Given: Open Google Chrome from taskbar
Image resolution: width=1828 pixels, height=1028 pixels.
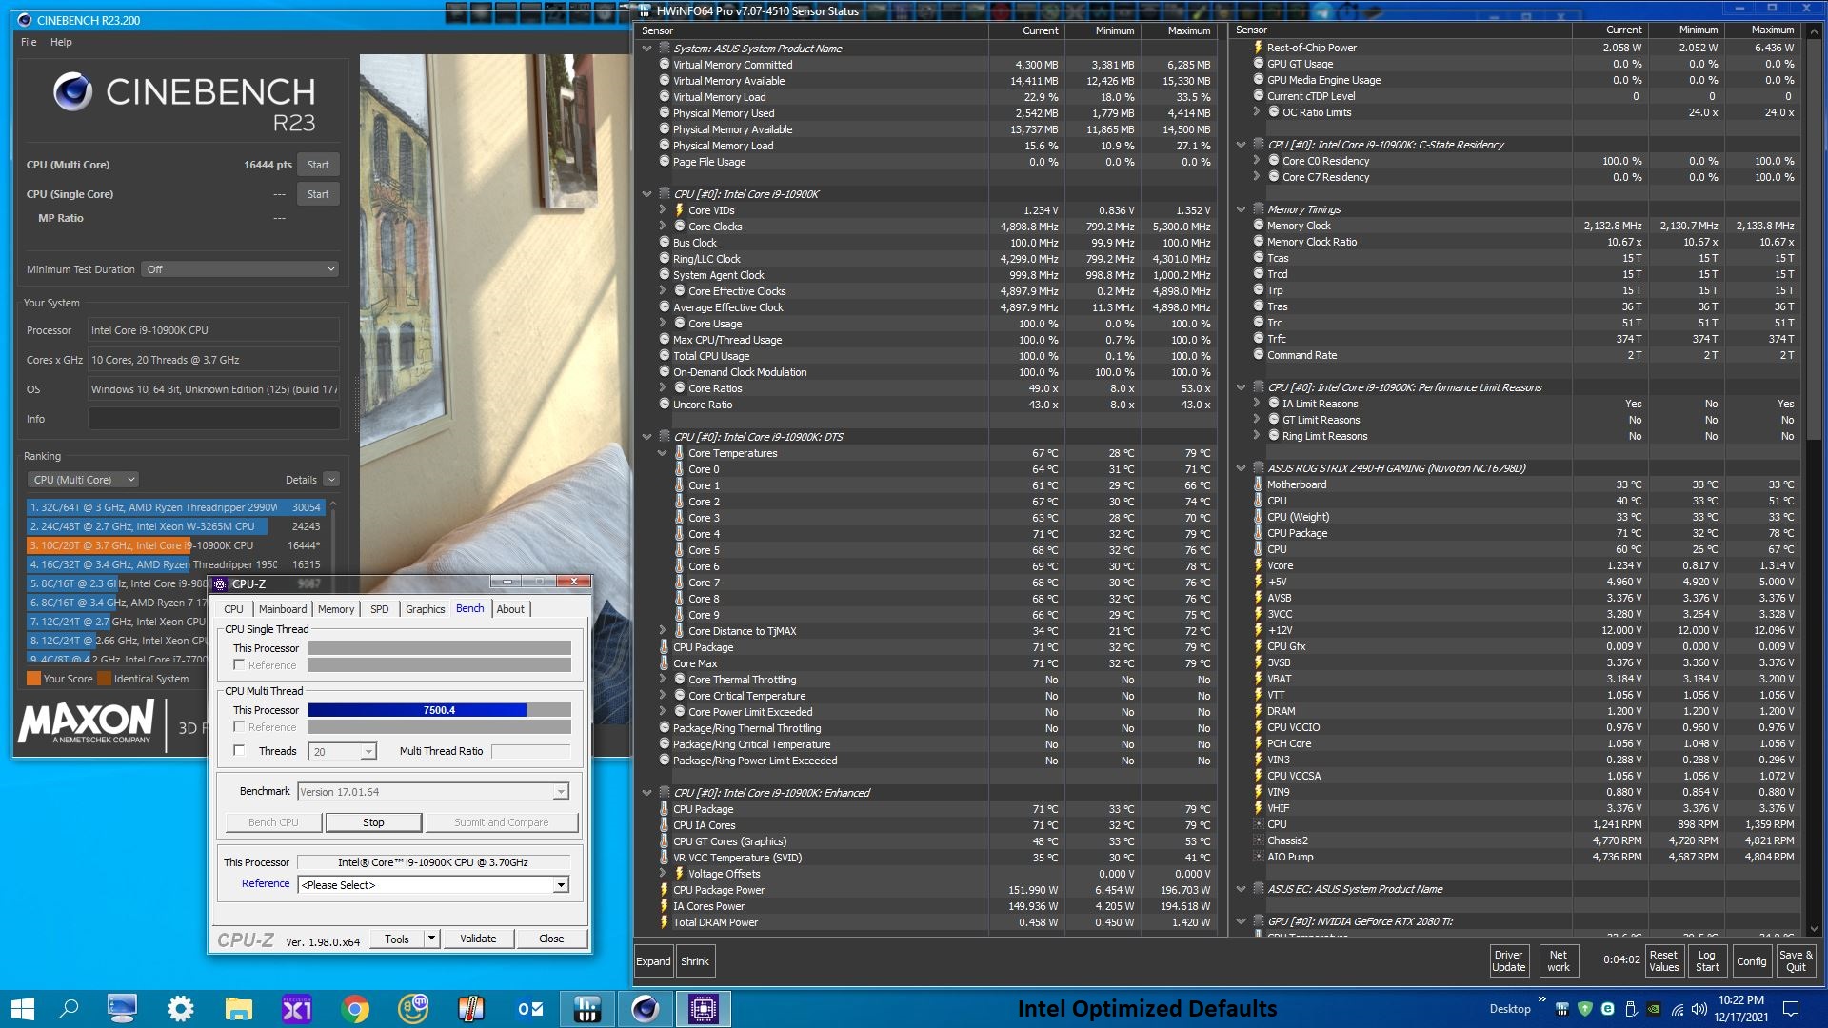Looking at the screenshot, I should (355, 1009).
